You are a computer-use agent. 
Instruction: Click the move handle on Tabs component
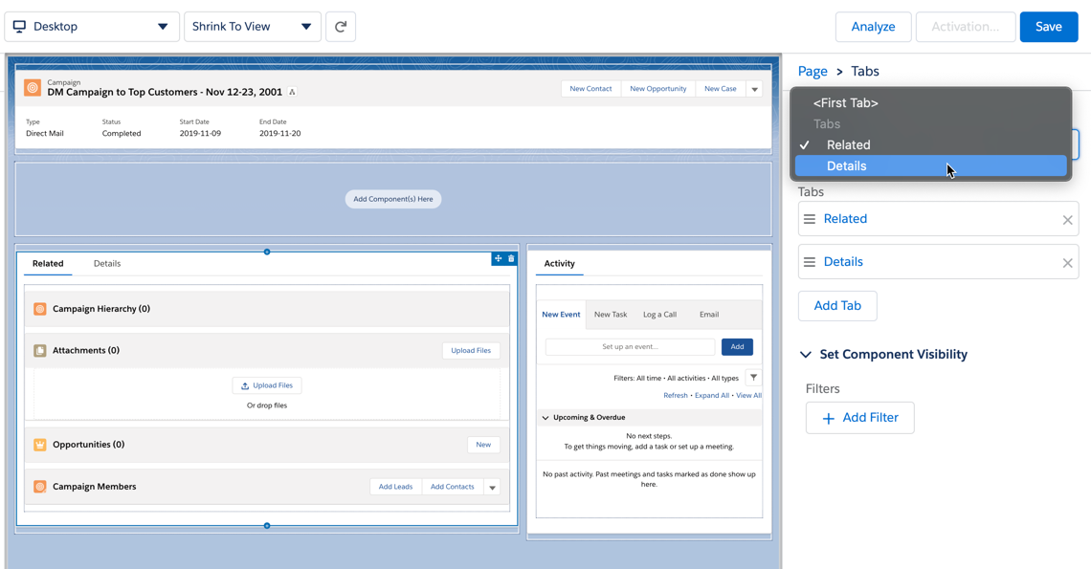pos(498,258)
